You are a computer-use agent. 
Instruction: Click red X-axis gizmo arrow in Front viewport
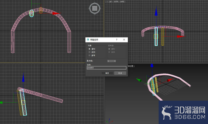[x=180, y=36]
